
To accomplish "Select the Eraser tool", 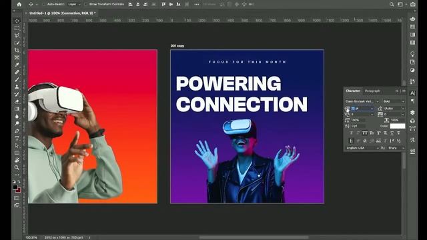I will point(17,101).
